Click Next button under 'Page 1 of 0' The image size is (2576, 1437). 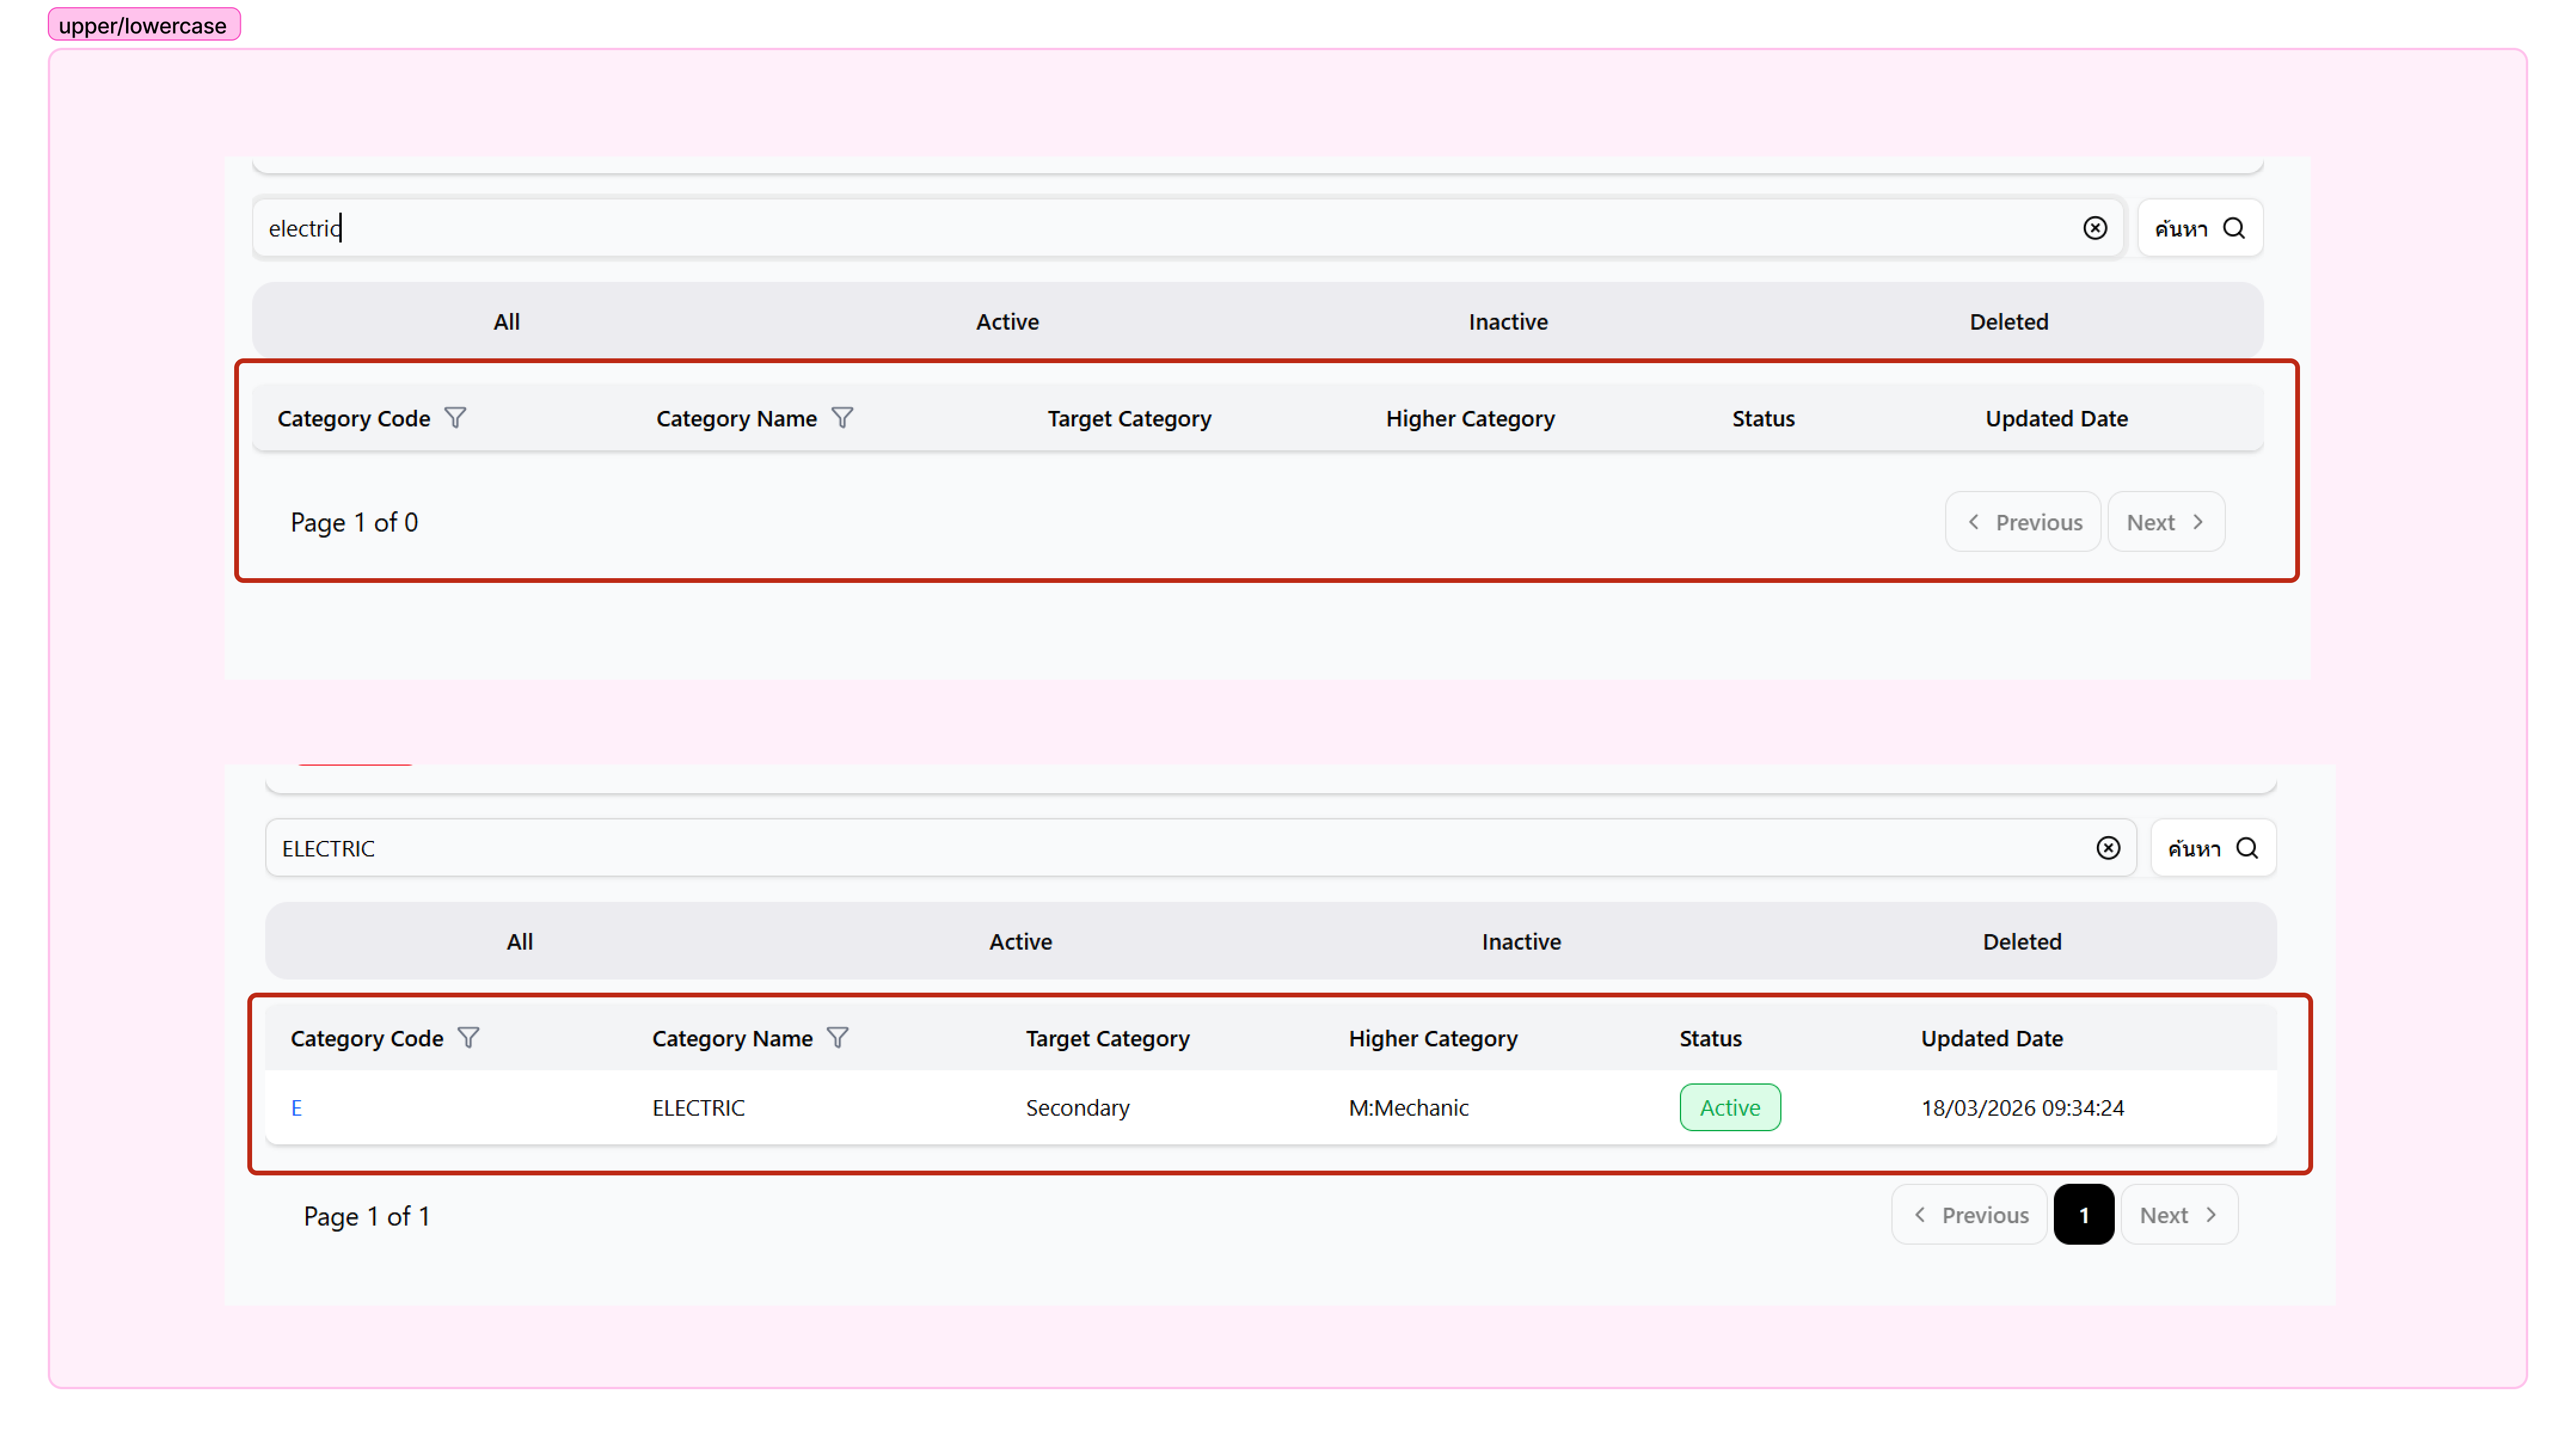tap(2165, 522)
